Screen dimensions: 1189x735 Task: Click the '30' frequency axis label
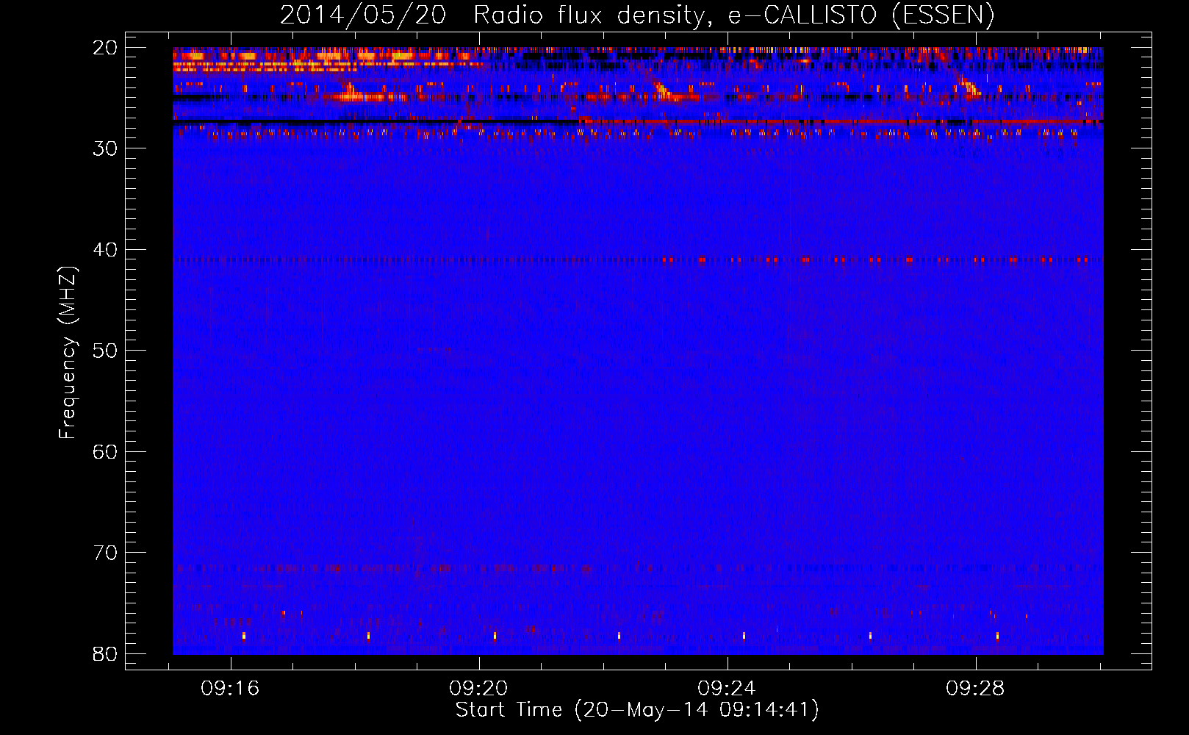point(105,148)
